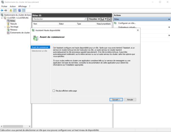171x132 pixels.
Task: Minimize the Gestionnaire du cluster window
Action: click(x=153, y=2)
